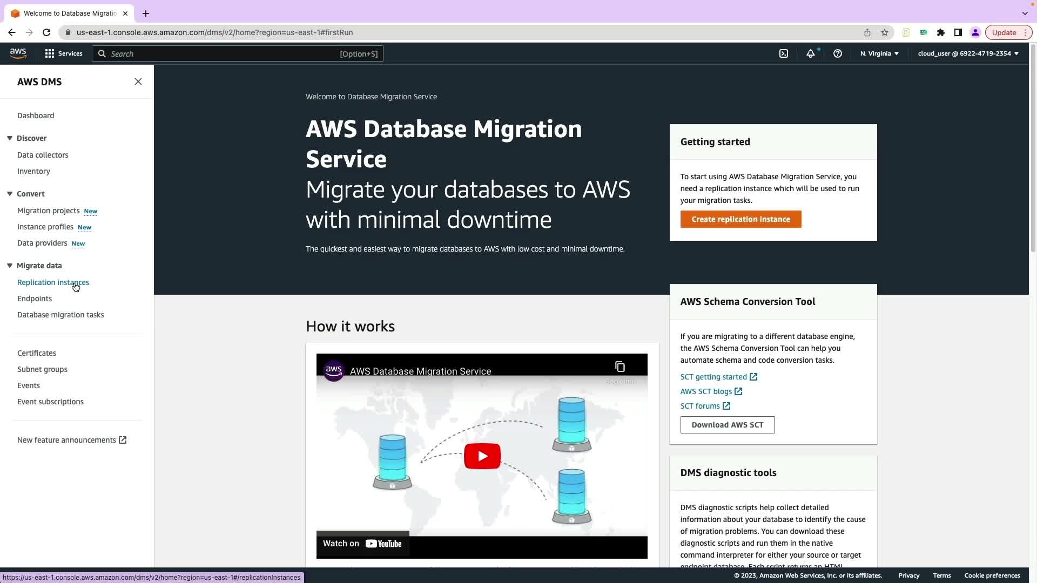Screen dimensions: 1037x583
Task: Click the AWS logo home icon
Action: [18, 53]
